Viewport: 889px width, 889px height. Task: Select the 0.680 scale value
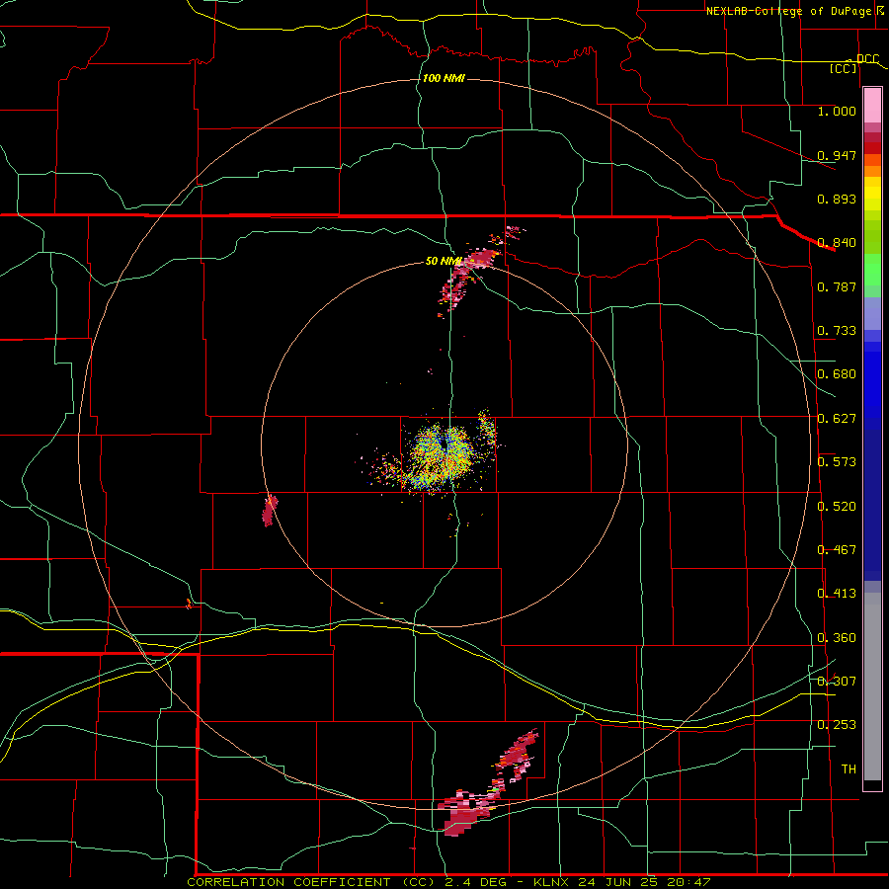[837, 374]
